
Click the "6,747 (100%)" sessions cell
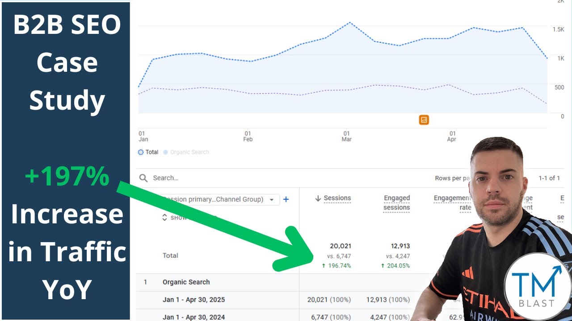(x=331, y=317)
